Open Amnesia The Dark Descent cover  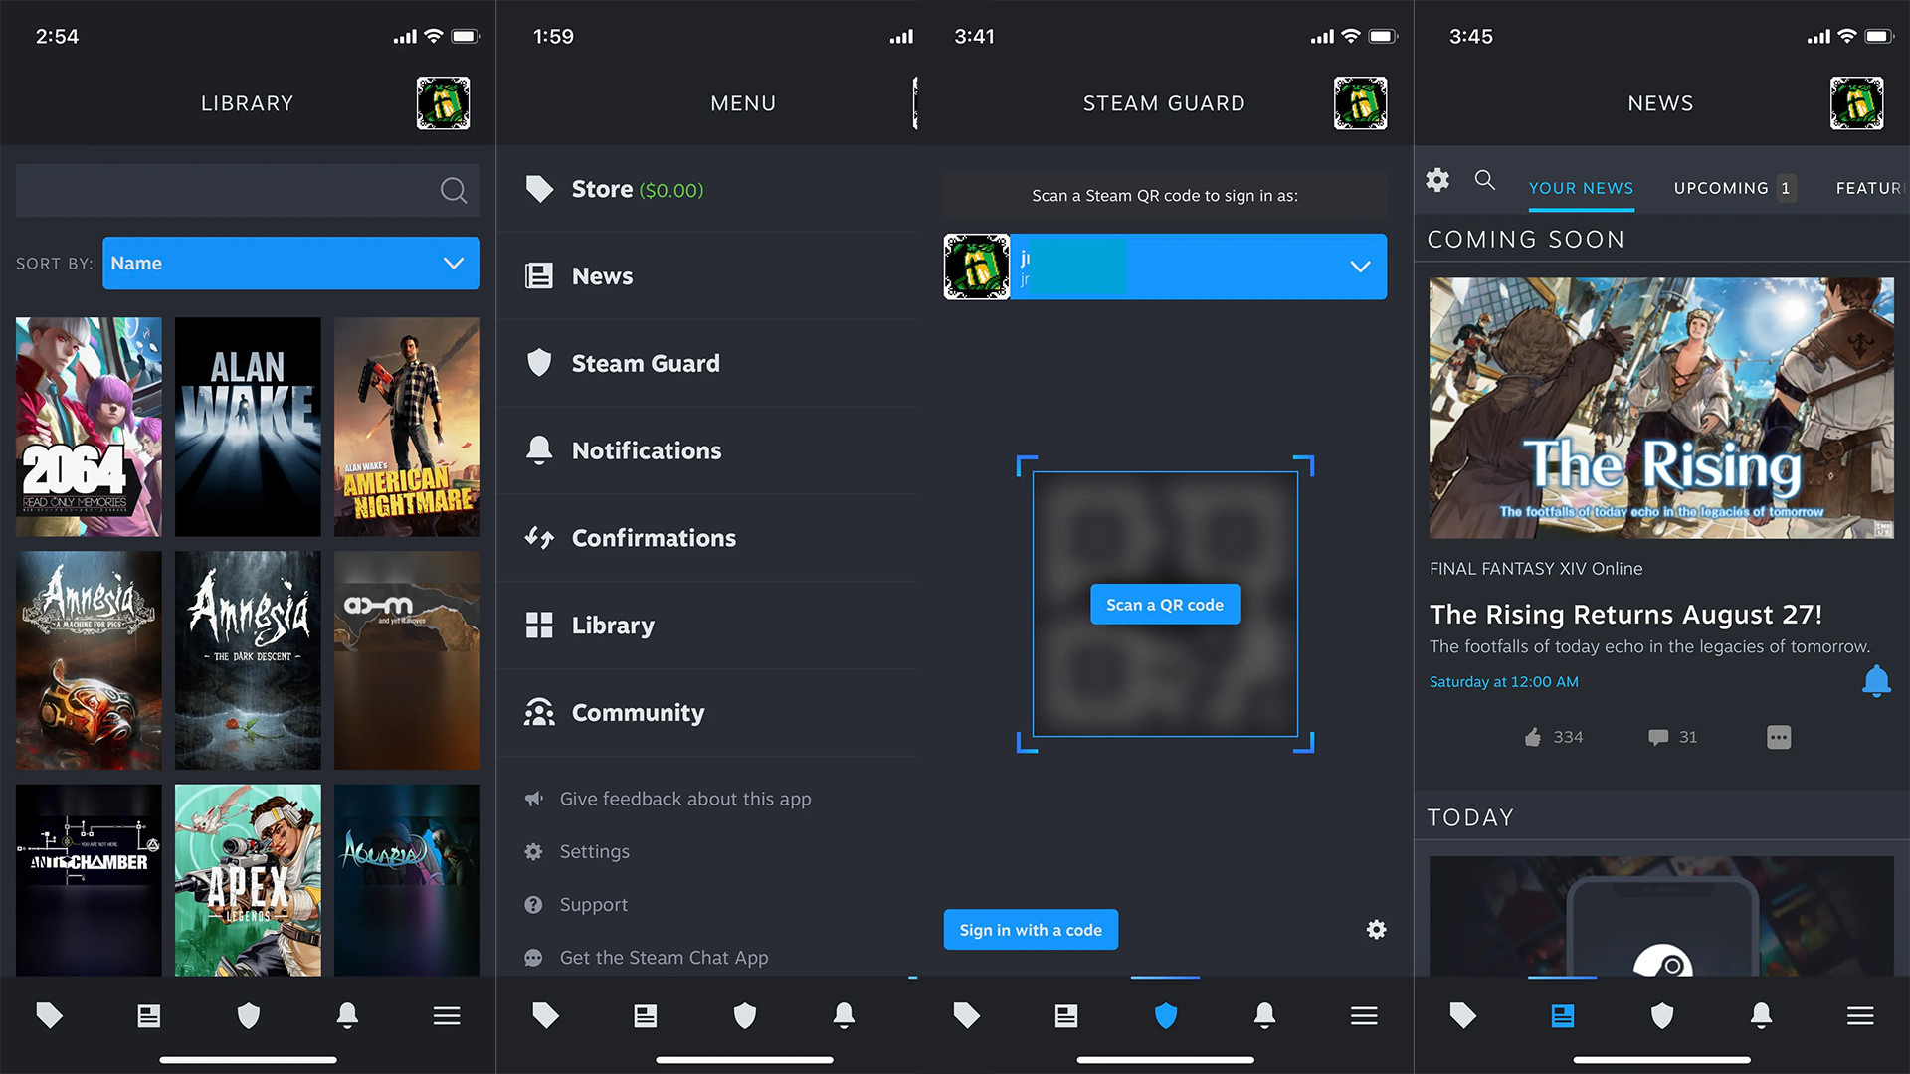[248, 660]
